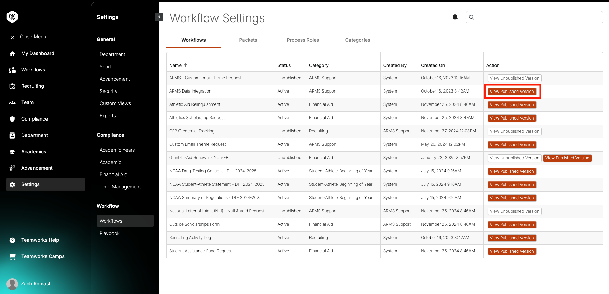
Task: Open Custom Views settings
Action: pos(115,103)
